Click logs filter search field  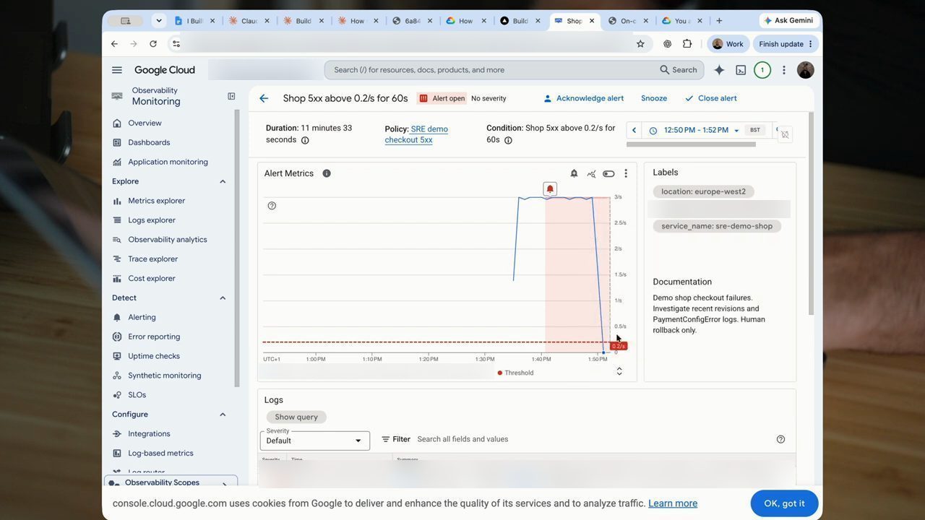[x=593, y=439]
